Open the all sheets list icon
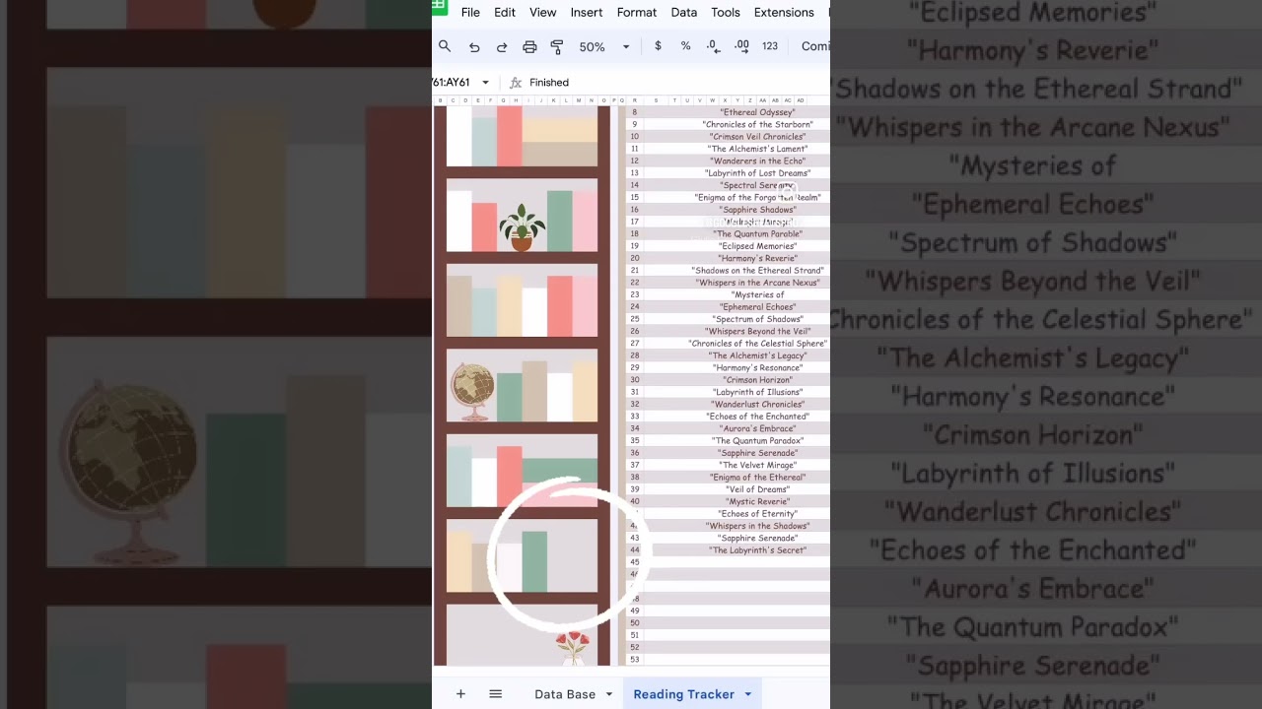The width and height of the screenshot is (1262, 709). point(496,694)
